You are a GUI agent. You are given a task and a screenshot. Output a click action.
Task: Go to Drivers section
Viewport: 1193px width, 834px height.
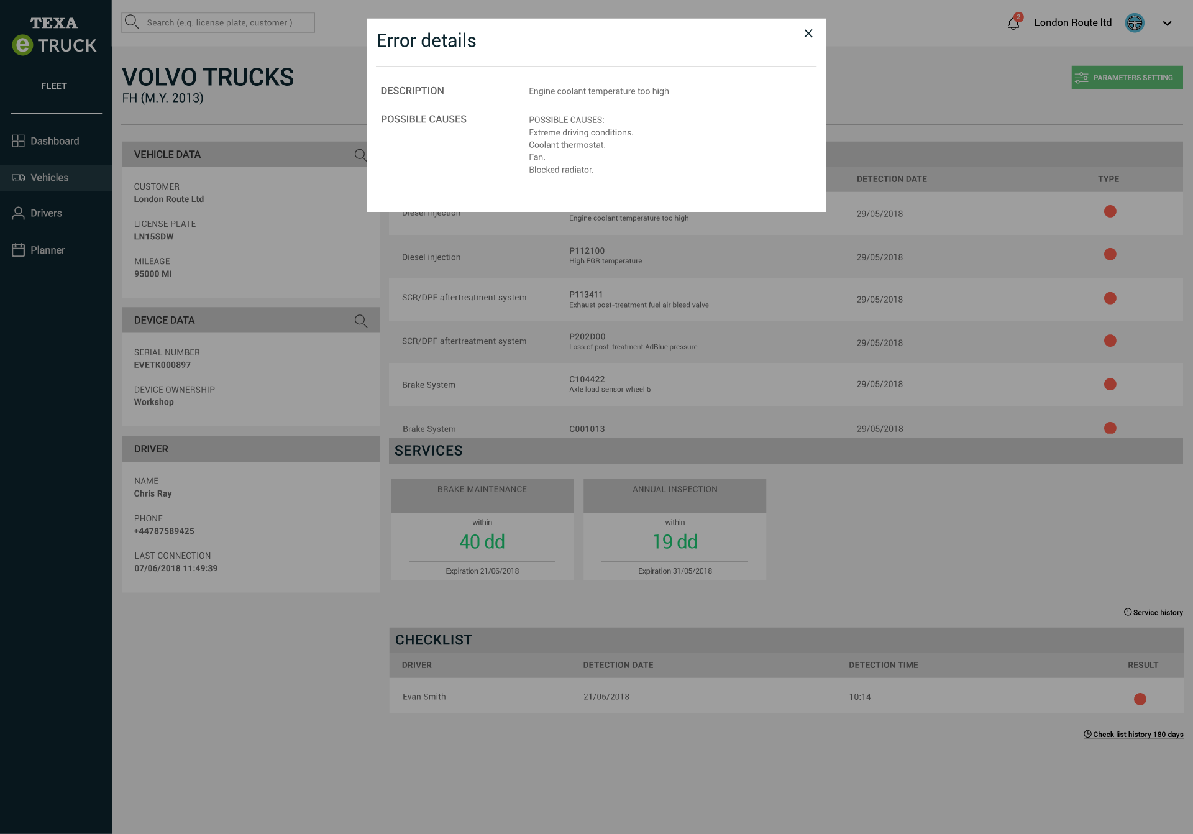(46, 213)
